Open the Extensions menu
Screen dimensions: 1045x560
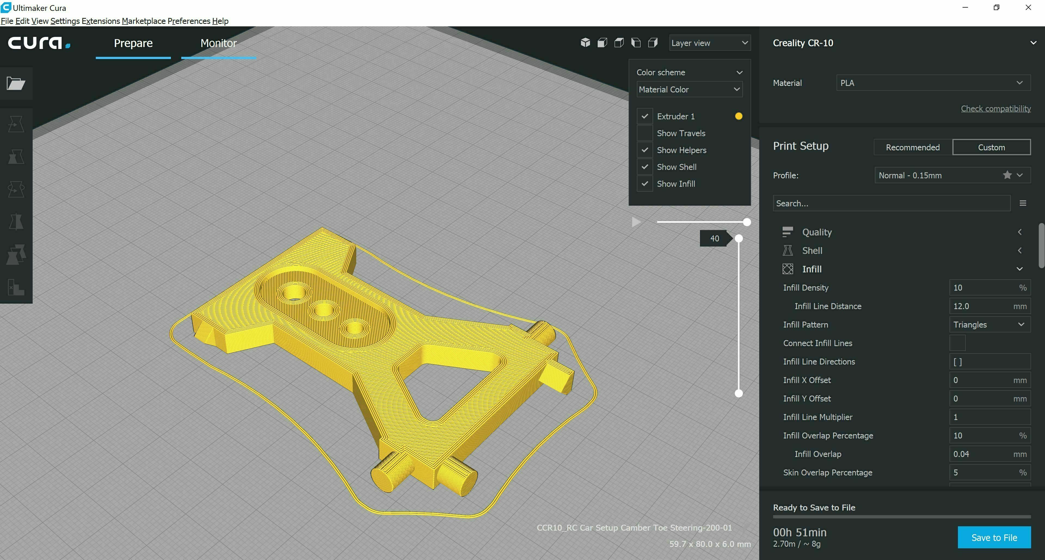tap(101, 21)
